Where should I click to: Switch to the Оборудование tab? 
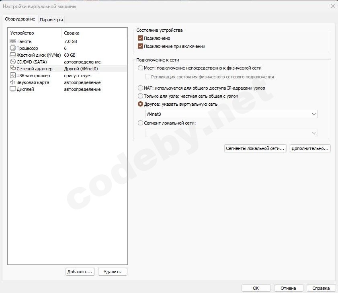pyautogui.click(x=20, y=19)
